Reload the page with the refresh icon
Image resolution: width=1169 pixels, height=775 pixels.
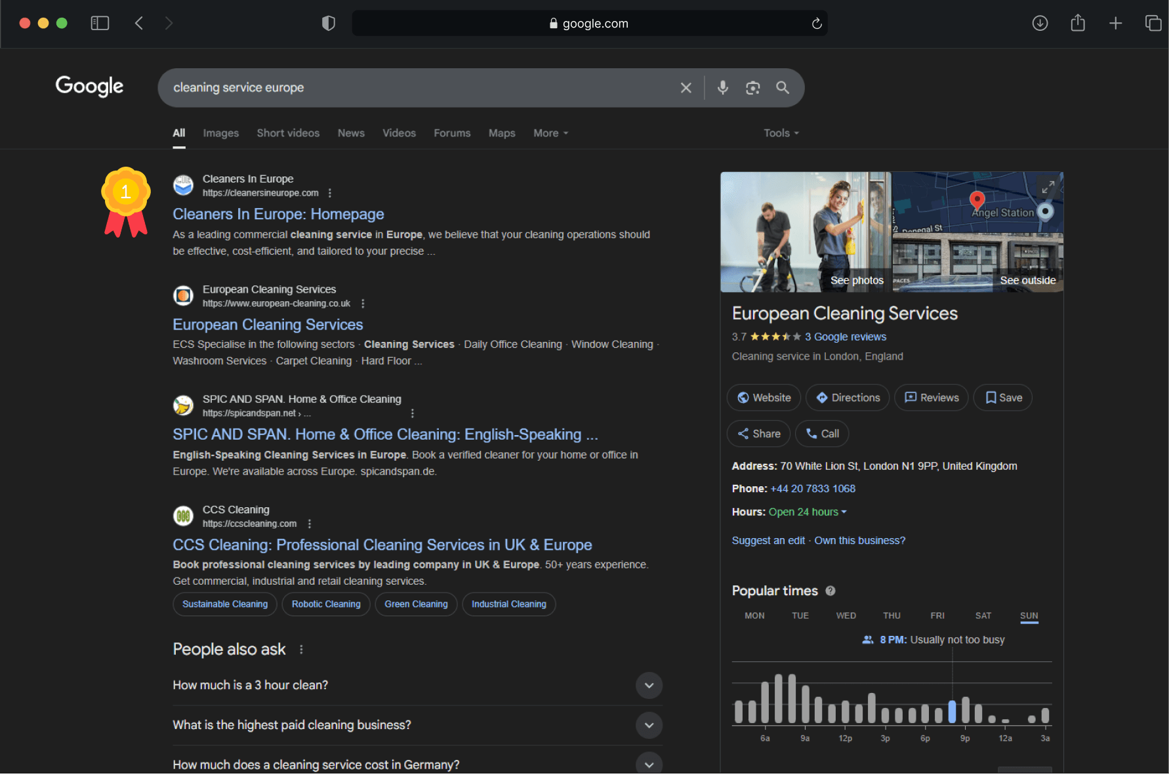click(817, 24)
